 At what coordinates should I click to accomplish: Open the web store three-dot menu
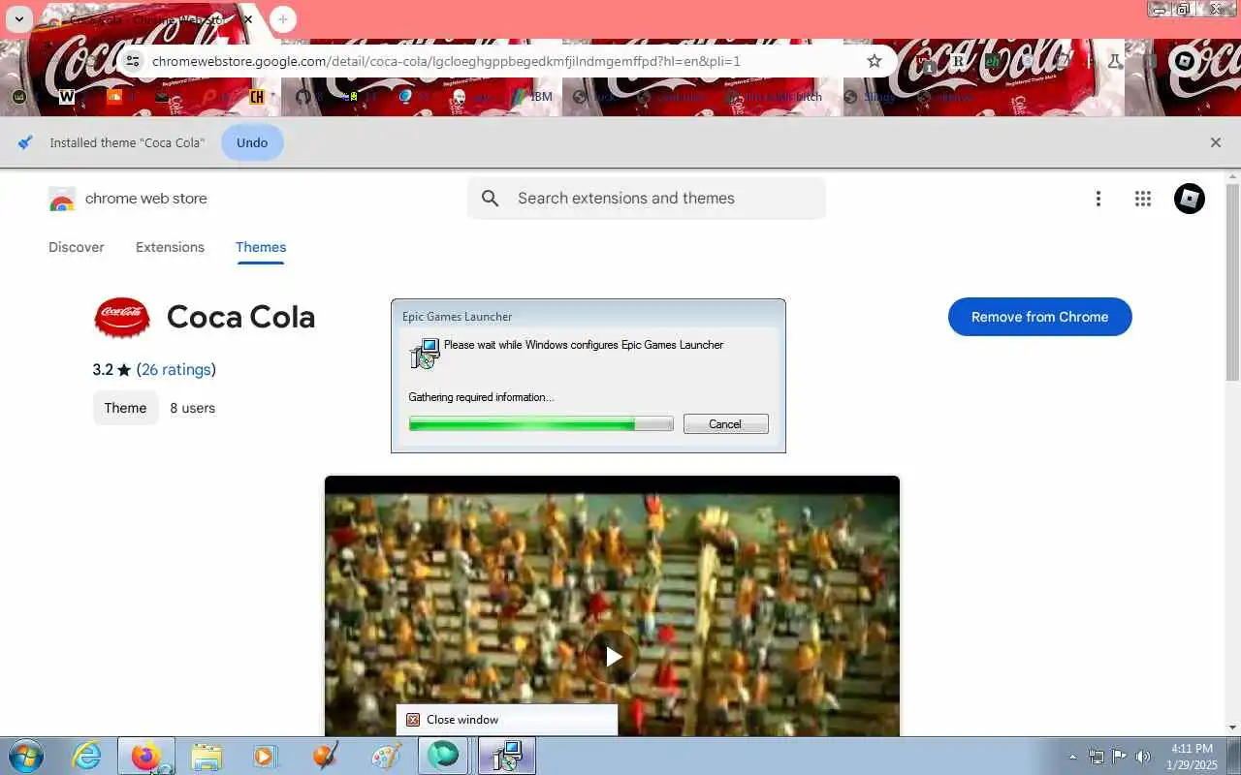coord(1098,199)
